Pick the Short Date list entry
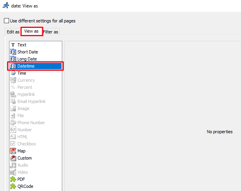This screenshot has width=241, height=191. [28, 52]
